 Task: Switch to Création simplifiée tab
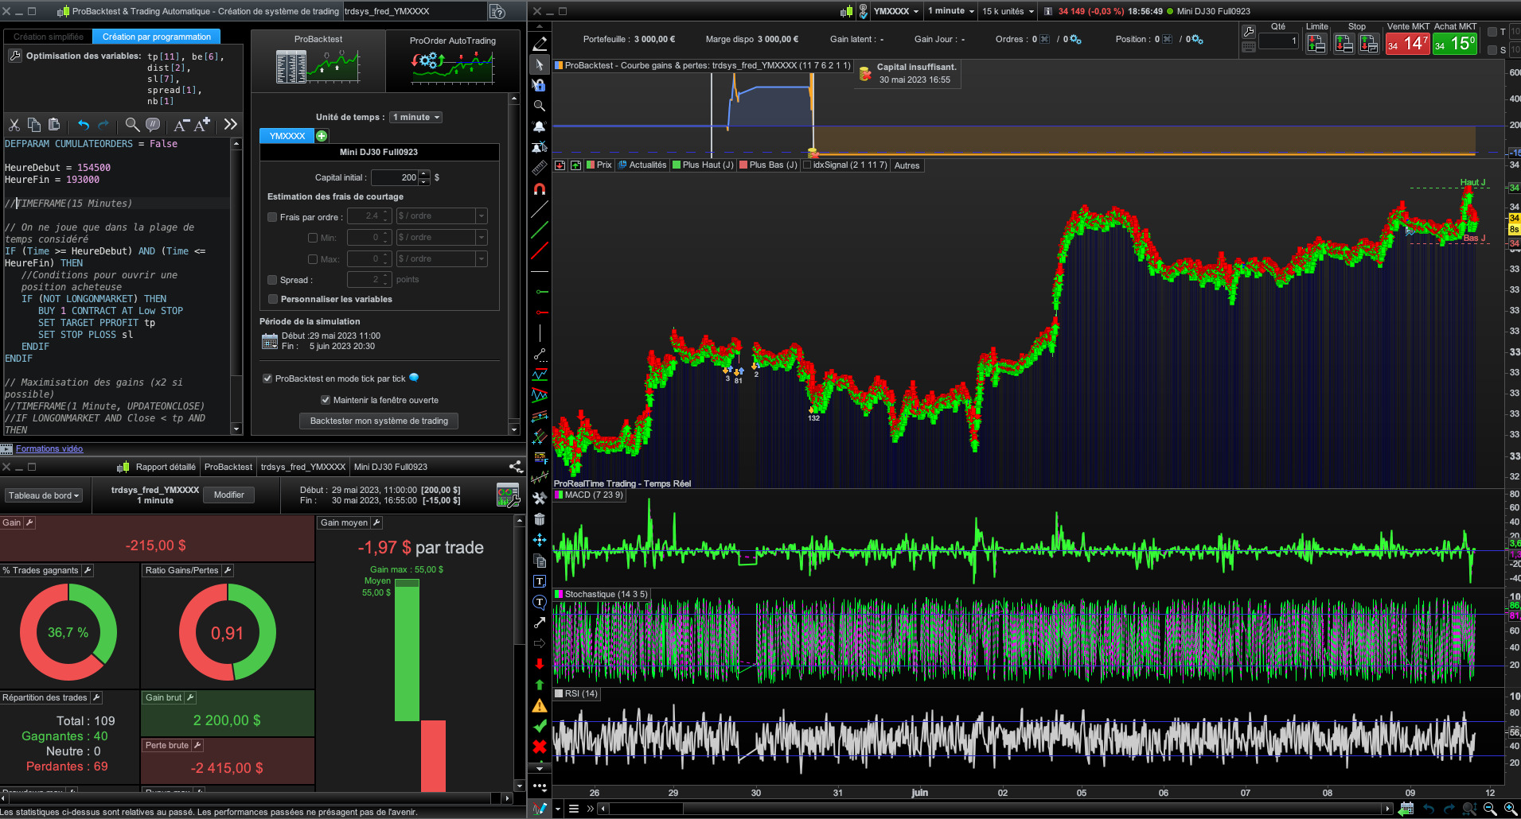pos(49,37)
